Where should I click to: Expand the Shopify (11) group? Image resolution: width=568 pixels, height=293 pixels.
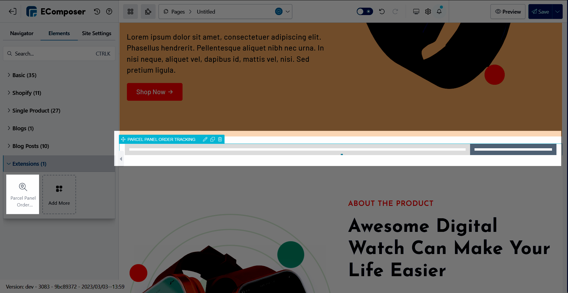59,93
